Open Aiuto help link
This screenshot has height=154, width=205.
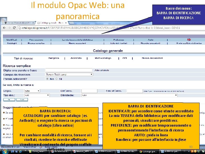point(151,40)
